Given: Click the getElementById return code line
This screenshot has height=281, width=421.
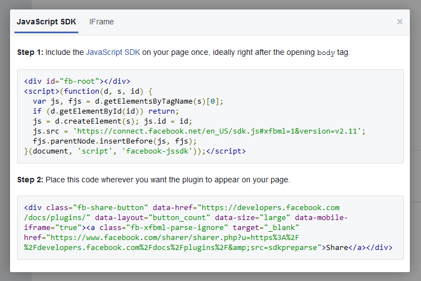Looking at the screenshot, I should click(x=106, y=111).
